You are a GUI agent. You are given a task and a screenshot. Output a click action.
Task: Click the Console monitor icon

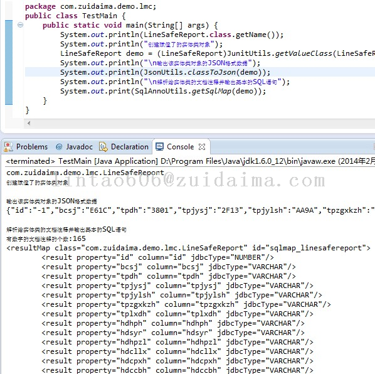tap(159, 146)
